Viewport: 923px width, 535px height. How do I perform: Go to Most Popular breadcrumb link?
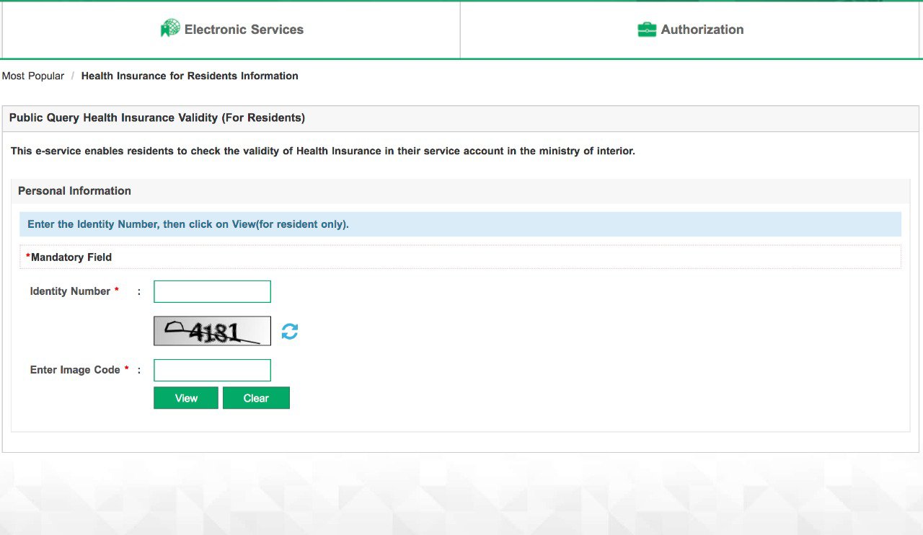(x=33, y=76)
